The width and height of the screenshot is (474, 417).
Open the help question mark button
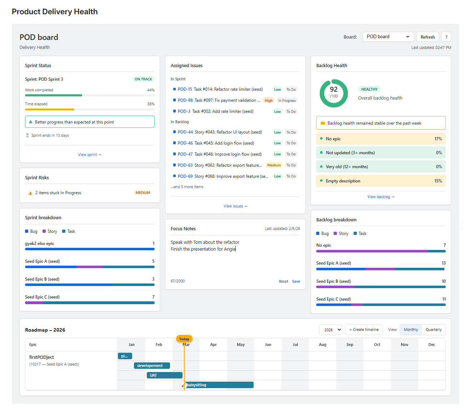point(446,37)
